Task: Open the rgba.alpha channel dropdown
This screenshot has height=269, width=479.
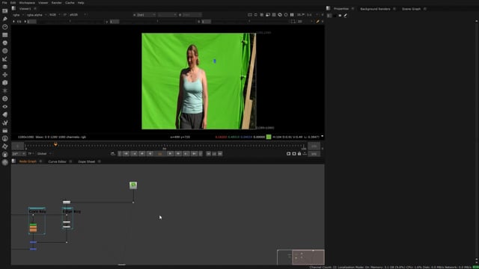Action: (37, 15)
